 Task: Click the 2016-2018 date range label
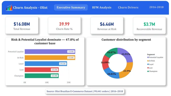pyautogui.click(x=156, y=7)
